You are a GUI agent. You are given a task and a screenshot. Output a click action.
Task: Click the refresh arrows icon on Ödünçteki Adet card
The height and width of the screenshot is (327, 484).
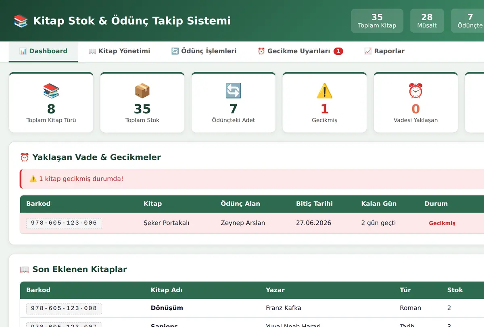234,91
